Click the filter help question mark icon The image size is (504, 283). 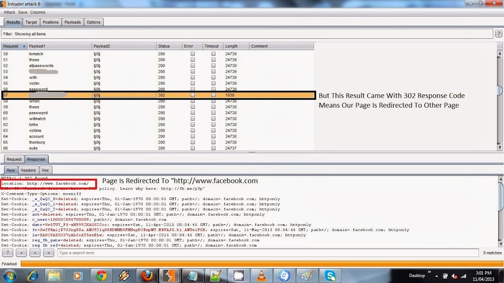(499, 34)
